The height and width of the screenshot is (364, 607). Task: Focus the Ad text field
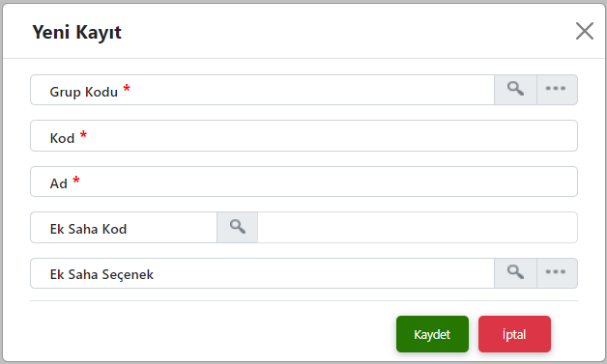pyautogui.click(x=303, y=182)
